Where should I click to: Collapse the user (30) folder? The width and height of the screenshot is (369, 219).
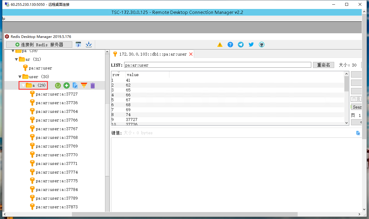pos(20,77)
